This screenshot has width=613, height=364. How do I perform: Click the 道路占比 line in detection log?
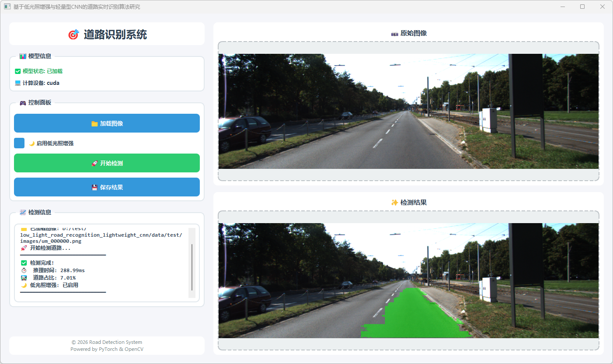click(54, 278)
